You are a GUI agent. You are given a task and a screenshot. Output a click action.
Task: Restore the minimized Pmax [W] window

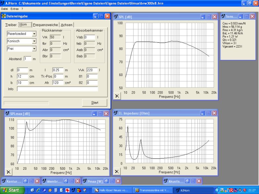pyautogui.click(x=107, y=181)
